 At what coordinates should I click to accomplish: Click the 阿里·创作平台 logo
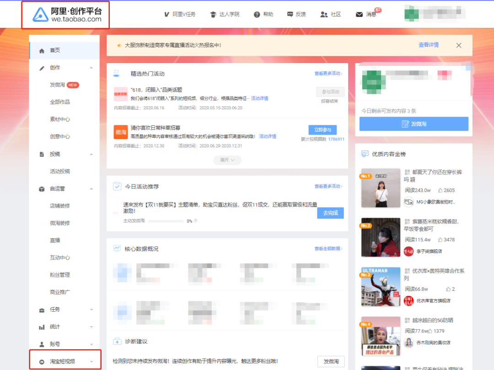(x=64, y=15)
